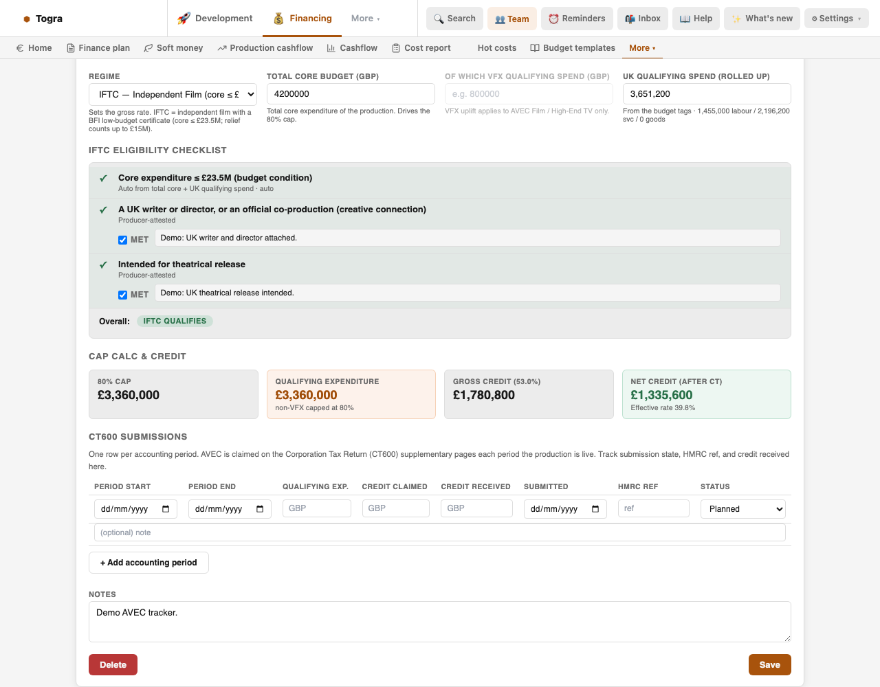Open the Status dropdown showing Planned
The image size is (880, 687).
(x=743, y=509)
